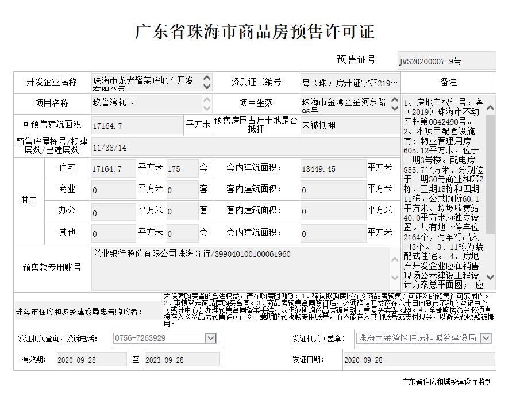520x396 pixels.
Task: Select the issue date field
Action: [418, 360]
